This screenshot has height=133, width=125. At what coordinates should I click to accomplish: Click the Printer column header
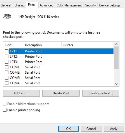[87, 45]
